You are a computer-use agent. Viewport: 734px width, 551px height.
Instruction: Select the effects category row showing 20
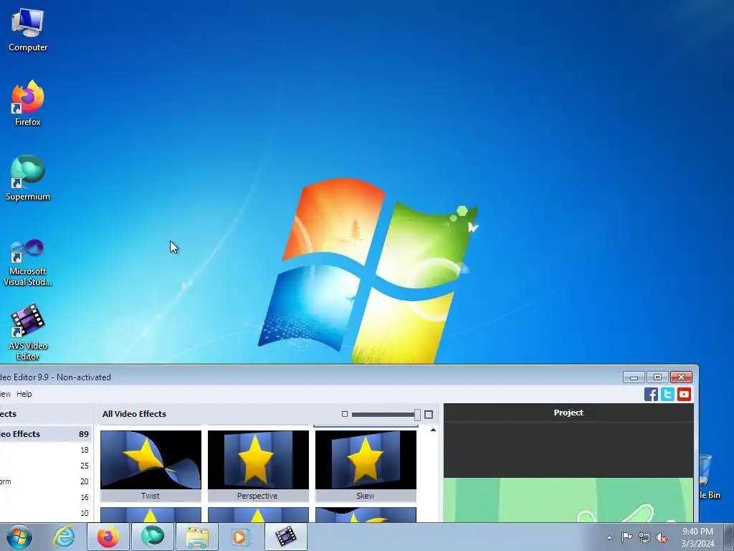click(x=45, y=481)
